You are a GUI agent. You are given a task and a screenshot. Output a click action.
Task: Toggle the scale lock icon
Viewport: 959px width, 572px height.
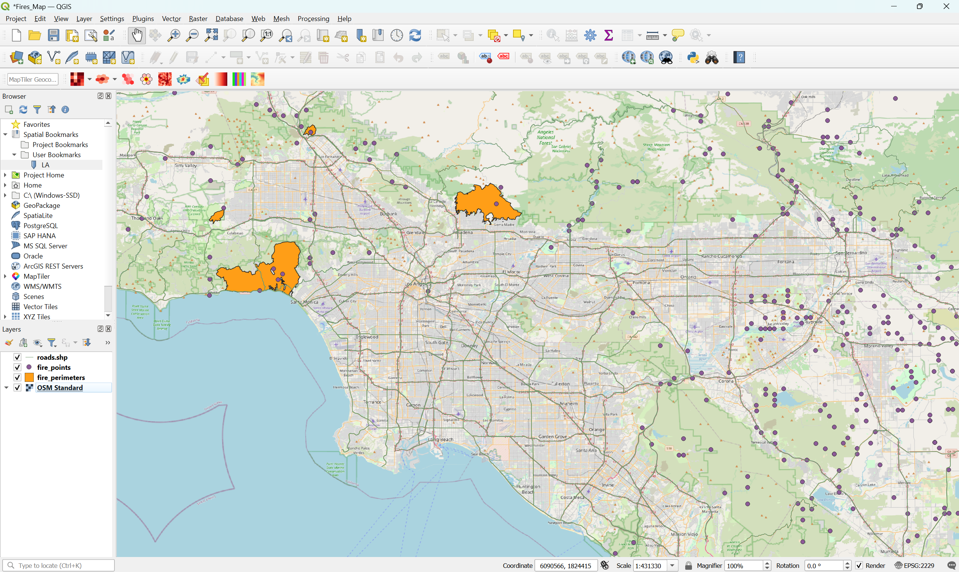[x=689, y=566]
